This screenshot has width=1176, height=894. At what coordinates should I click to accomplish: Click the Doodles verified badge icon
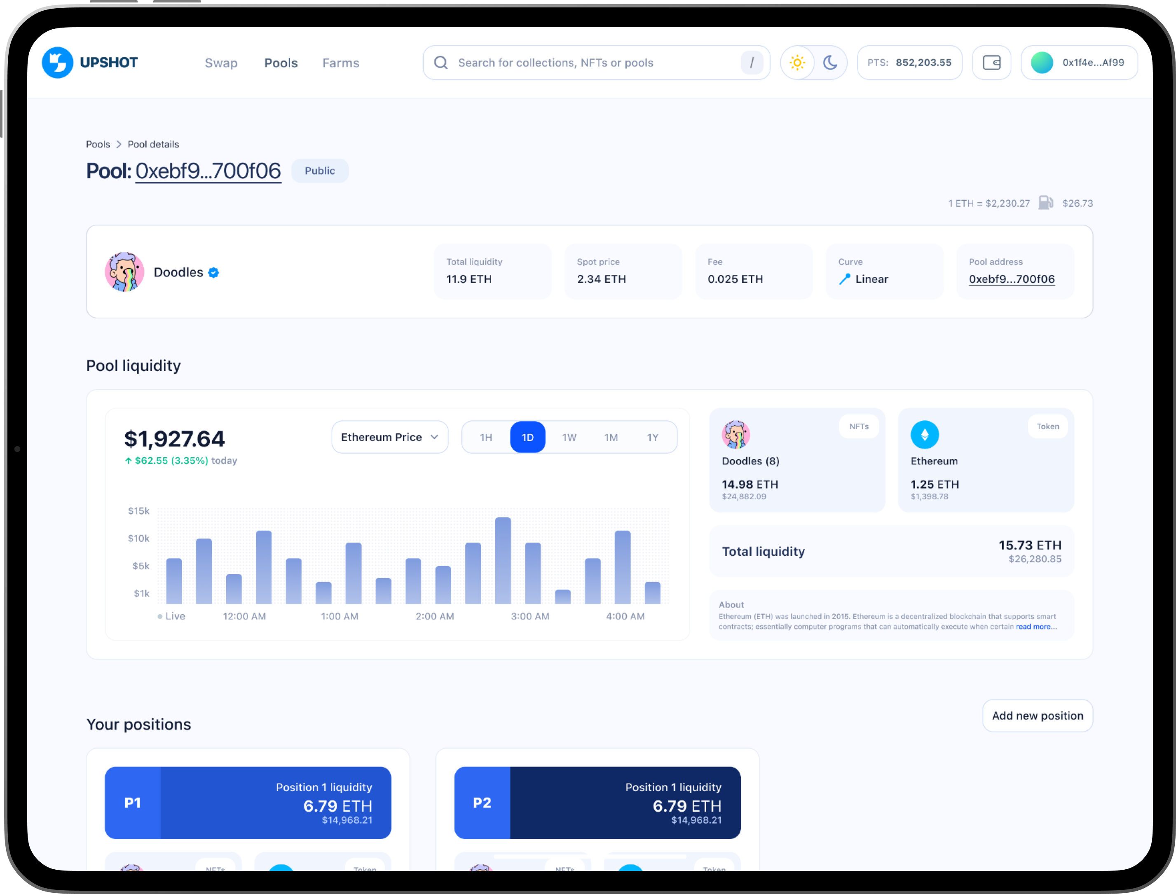[214, 272]
